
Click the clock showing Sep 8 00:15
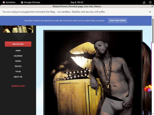tap(77, 2)
